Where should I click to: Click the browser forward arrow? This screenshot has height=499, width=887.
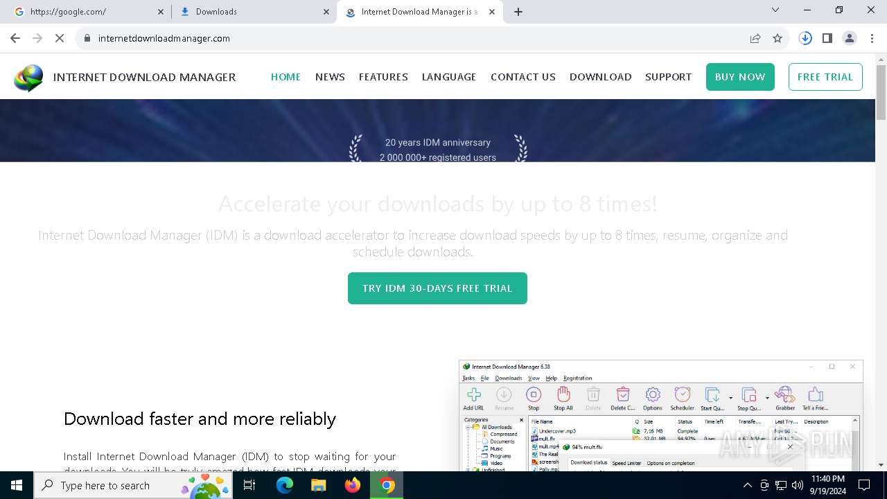point(37,38)
